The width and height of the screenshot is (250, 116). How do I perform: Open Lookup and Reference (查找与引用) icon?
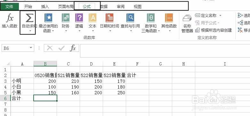[x=130, y=18]
